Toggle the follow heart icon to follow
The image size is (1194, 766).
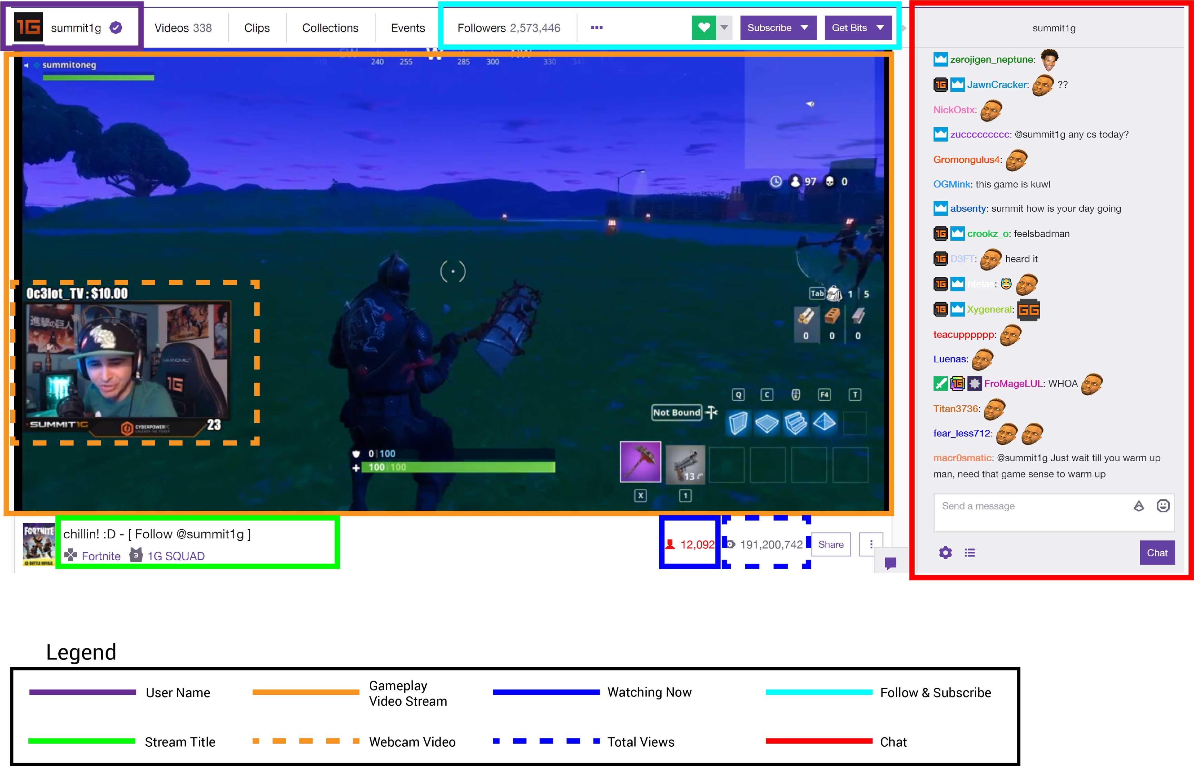point(703,28)
